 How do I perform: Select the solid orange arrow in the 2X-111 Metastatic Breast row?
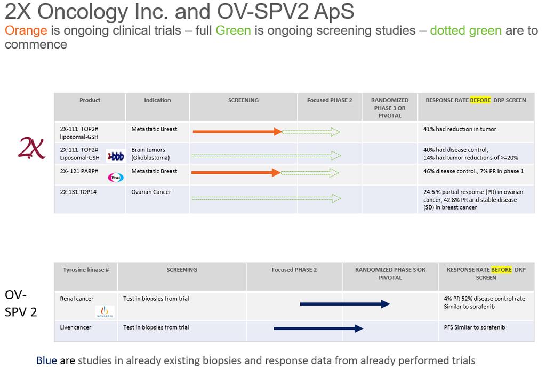(x=237, y=132)
